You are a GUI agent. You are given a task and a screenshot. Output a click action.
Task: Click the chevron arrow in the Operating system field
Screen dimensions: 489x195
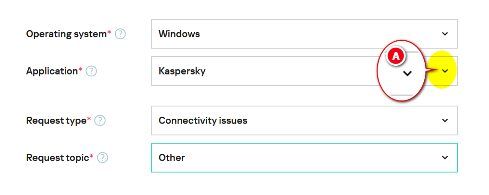(x=445, y=34)
